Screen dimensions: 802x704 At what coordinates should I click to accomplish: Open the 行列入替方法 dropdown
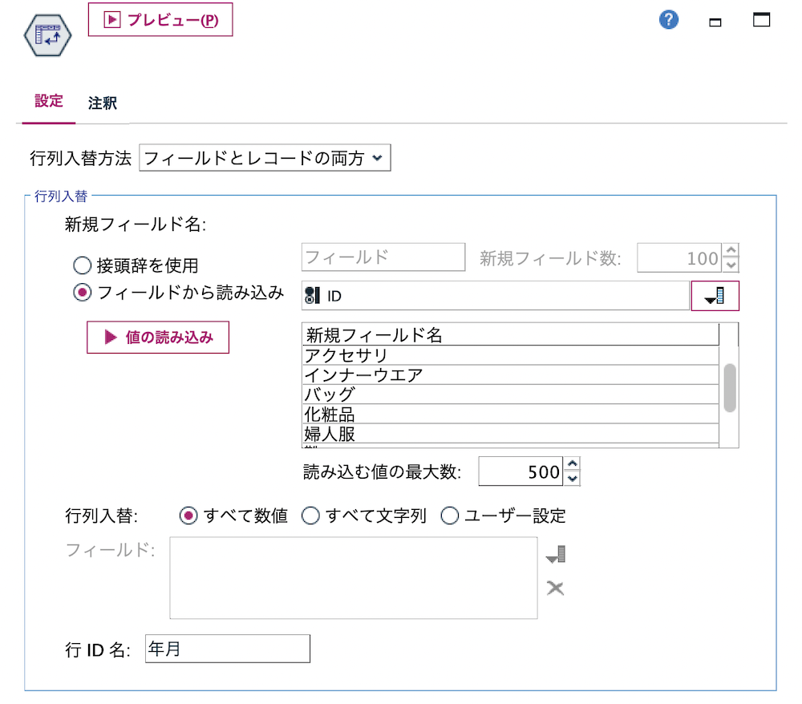(265, 157)
